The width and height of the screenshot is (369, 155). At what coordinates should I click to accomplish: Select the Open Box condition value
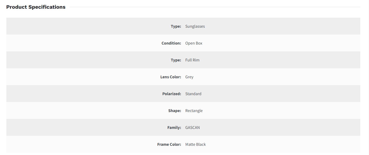(x=194, y=43)
